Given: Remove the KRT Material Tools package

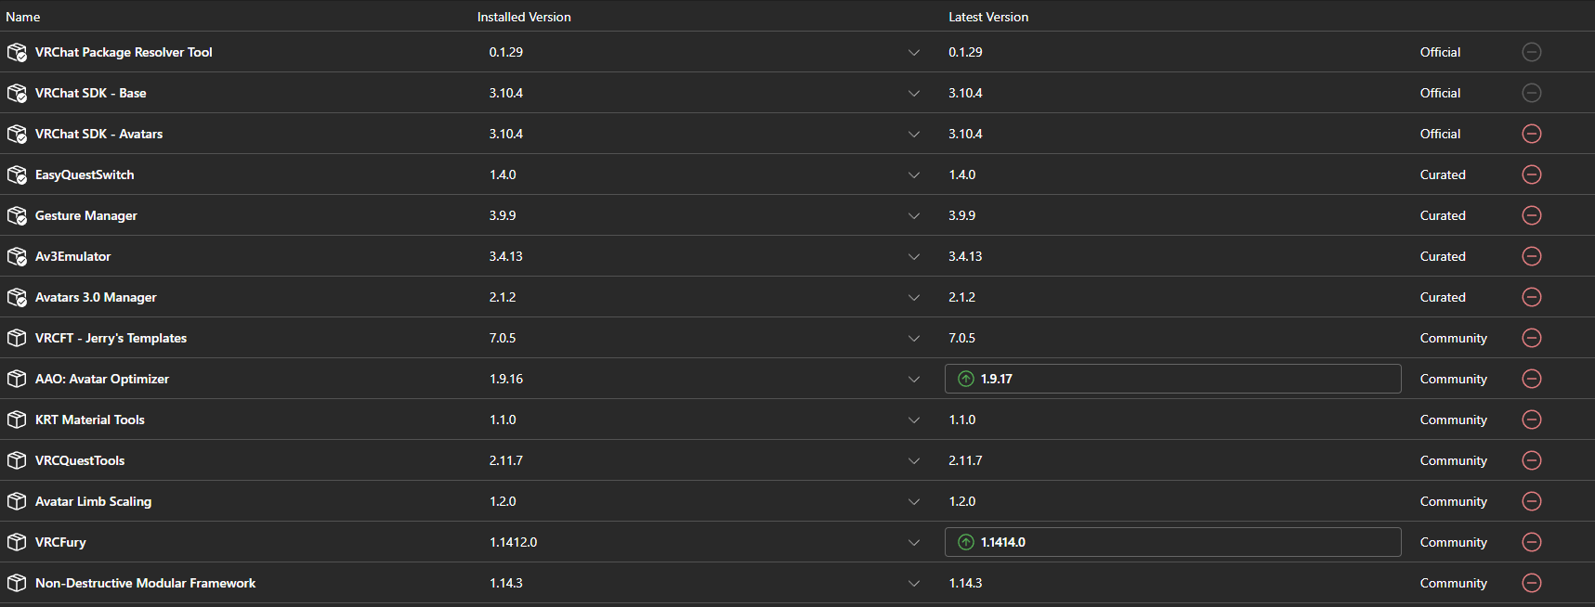Looking at the screenshot, I should [x=1532, y=420].
